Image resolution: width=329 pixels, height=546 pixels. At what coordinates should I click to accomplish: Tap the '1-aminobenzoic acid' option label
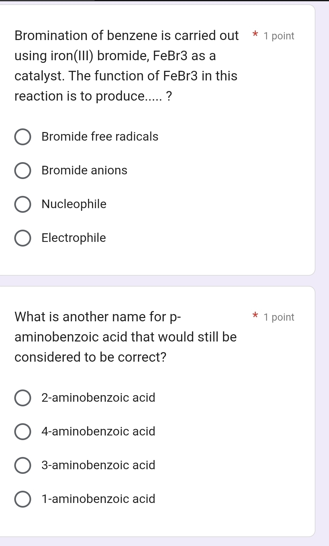pos(98,499)
